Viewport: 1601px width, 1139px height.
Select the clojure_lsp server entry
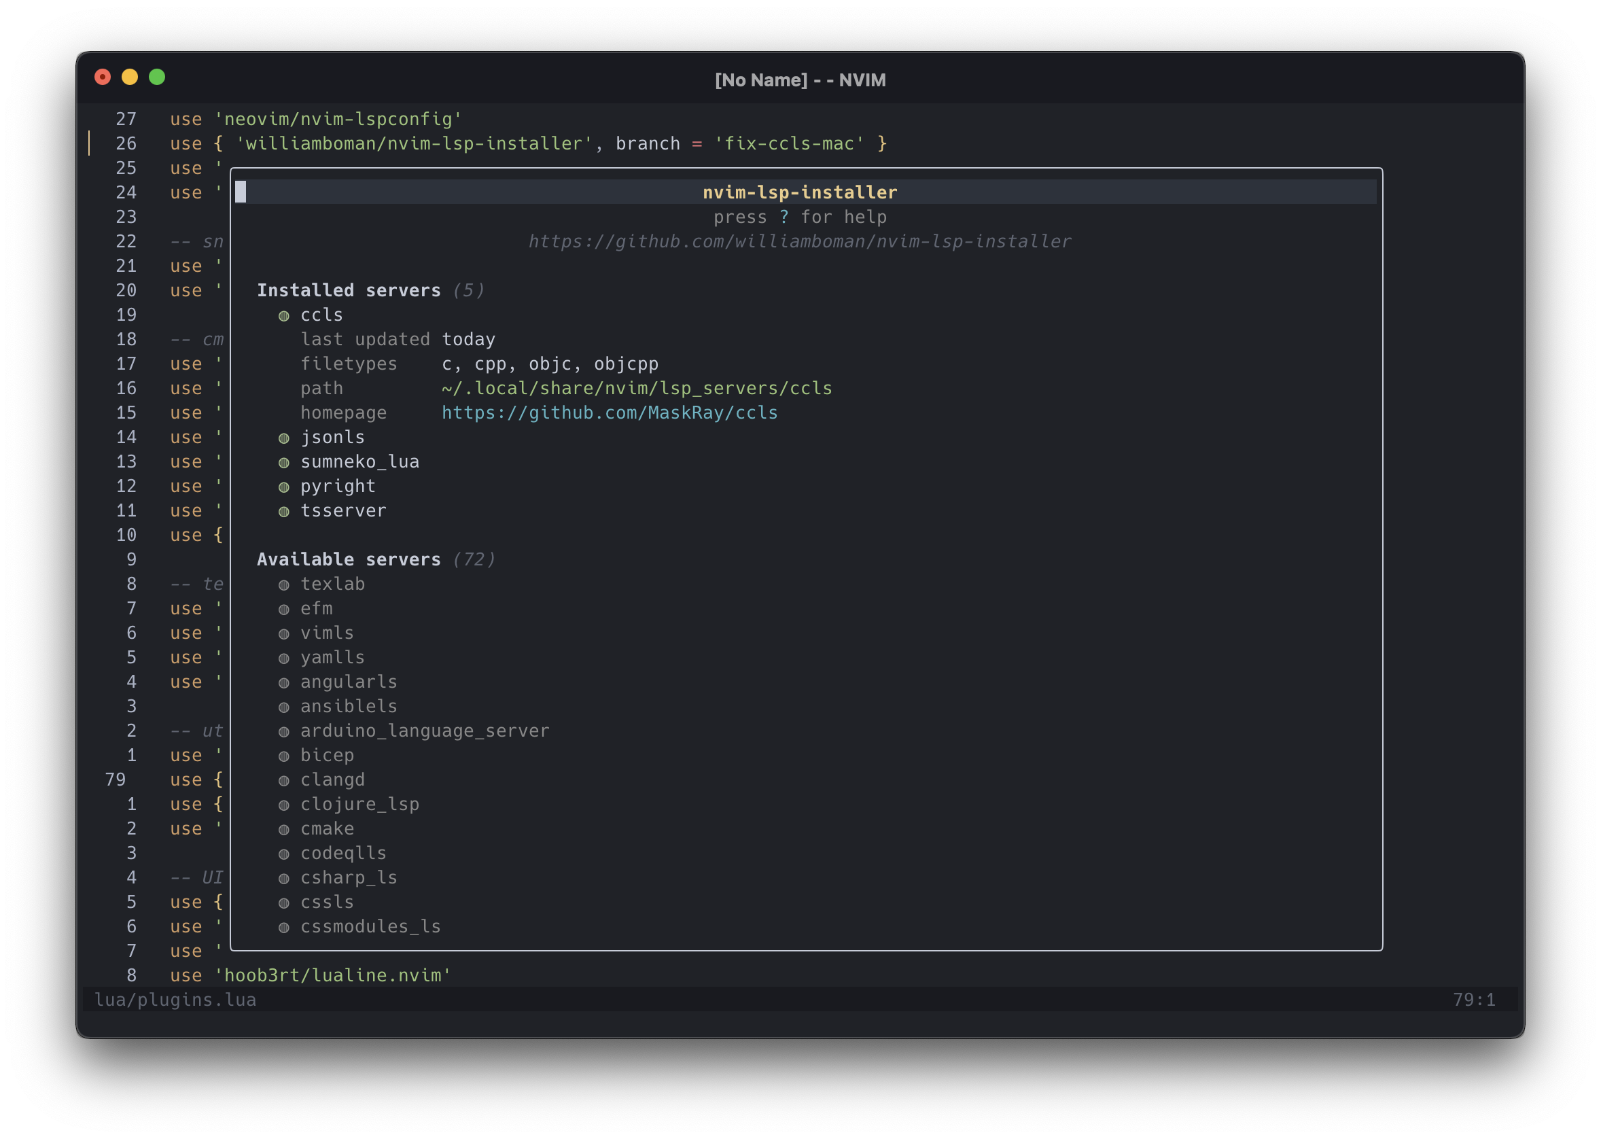359,804
